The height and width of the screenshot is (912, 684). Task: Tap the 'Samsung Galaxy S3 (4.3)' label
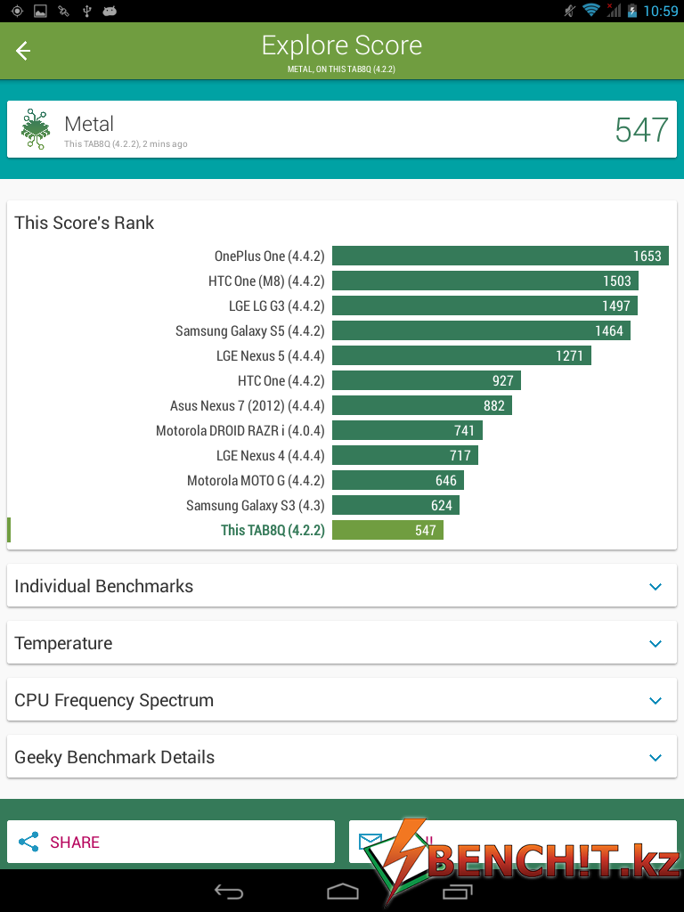pos(256,506)
